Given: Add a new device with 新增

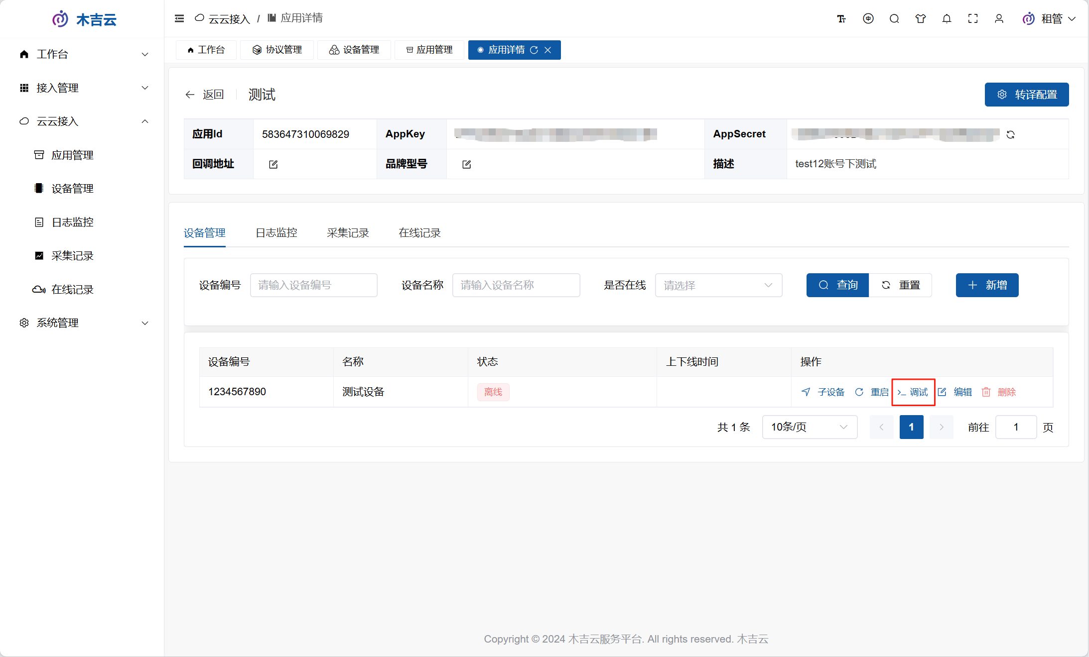Looking at the screenshot, I should click(987, 285).
